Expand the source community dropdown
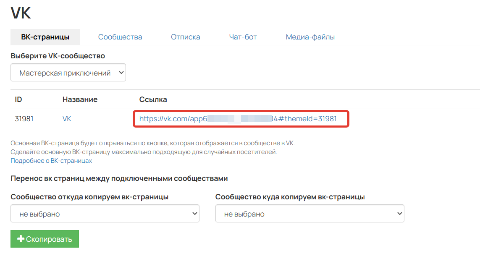 (105, 214)
